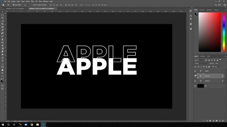227x127 pixels.
Task: Open the Layers panel flyout menu
Action: (x=226, y=56)
